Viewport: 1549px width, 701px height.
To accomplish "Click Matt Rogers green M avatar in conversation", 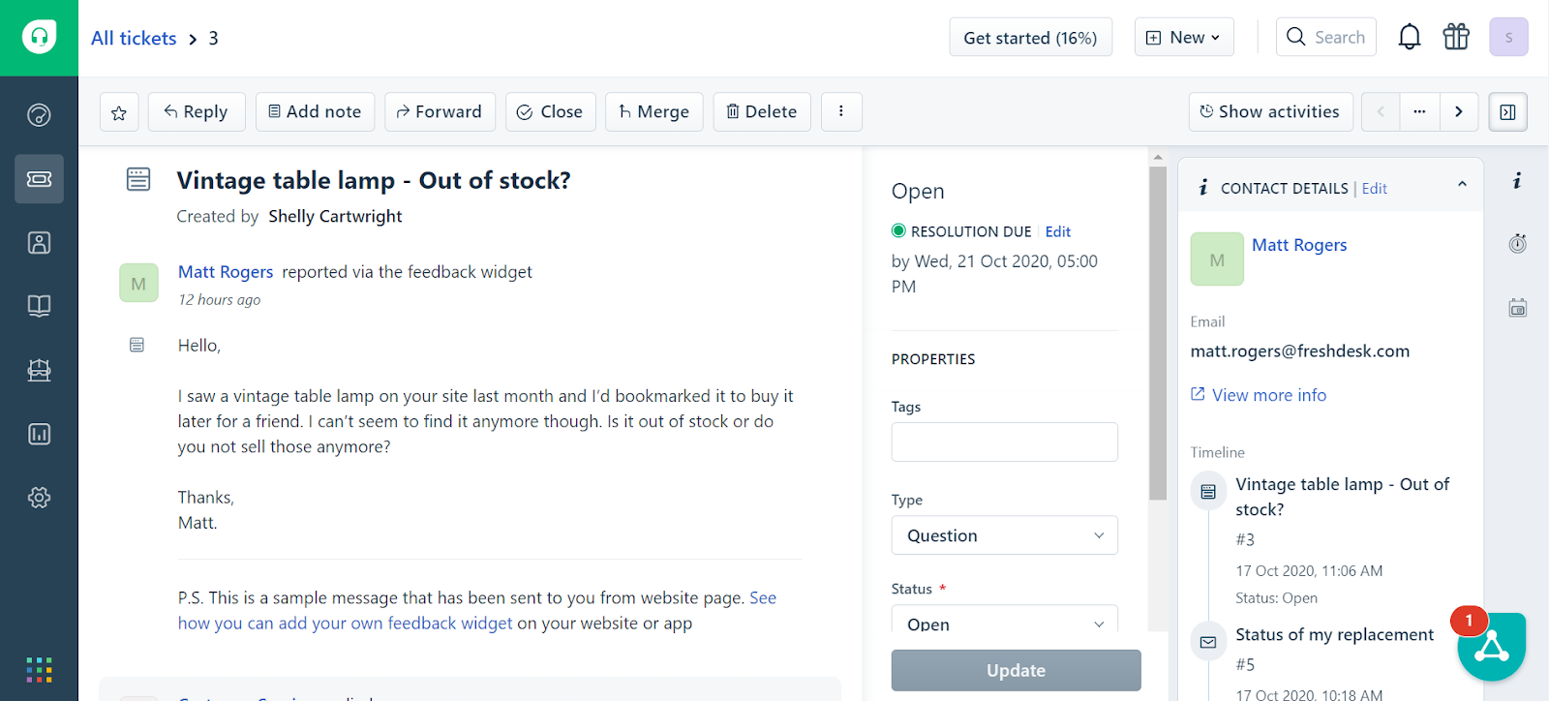I will tap(138, 283).
